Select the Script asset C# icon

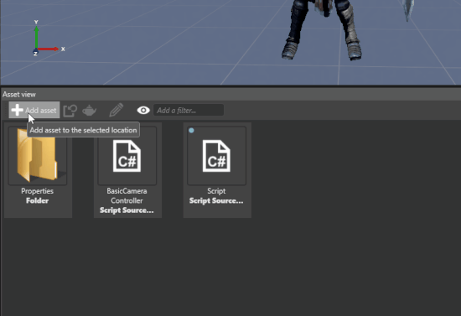(216, 156)
